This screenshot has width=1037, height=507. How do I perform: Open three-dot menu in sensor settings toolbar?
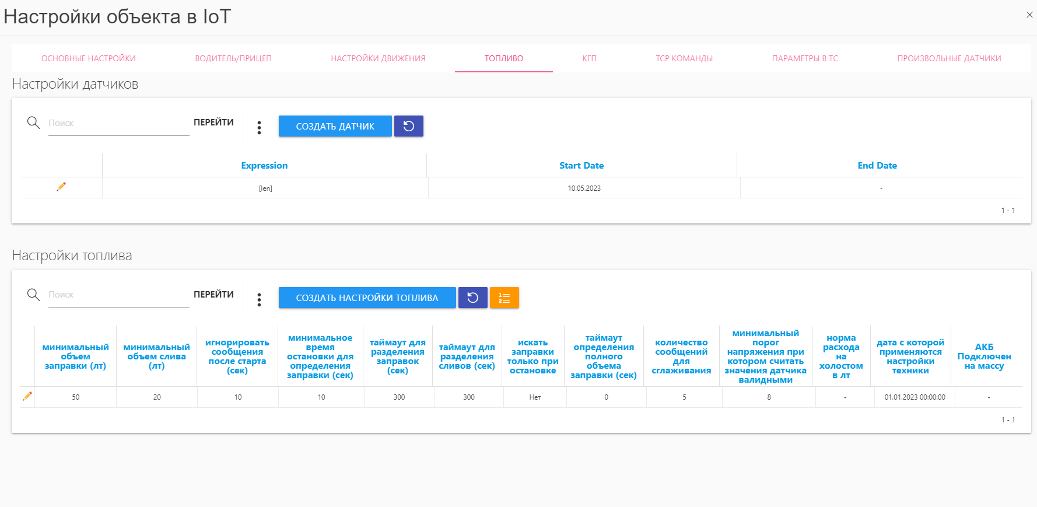pyautogui.click(x=259, y=128)
